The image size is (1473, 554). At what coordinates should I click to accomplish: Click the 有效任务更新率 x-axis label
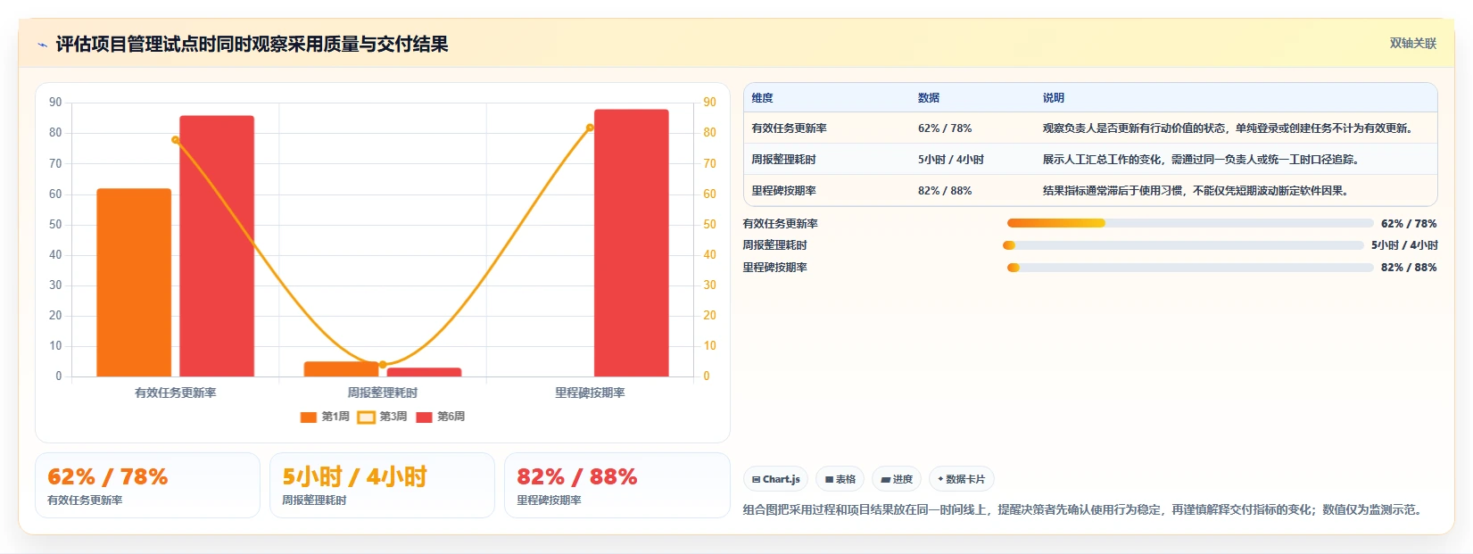(x=176, y=393)
